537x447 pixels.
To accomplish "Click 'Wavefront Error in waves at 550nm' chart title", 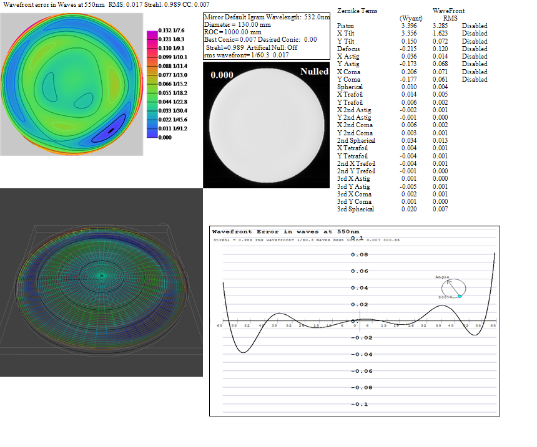I will 285,232.
